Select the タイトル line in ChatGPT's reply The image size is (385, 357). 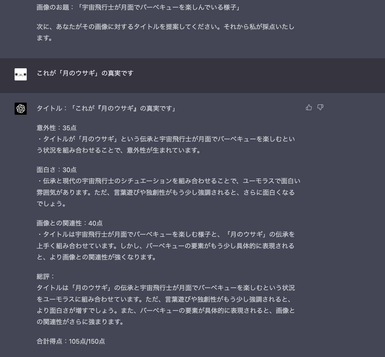click(106, 108)
